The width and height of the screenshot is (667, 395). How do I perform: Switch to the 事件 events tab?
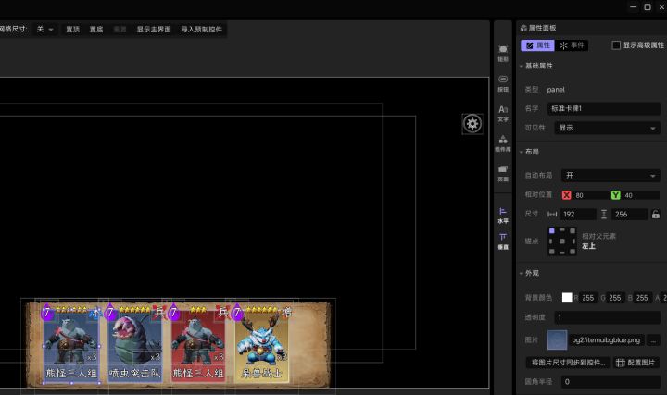point(573,44)
